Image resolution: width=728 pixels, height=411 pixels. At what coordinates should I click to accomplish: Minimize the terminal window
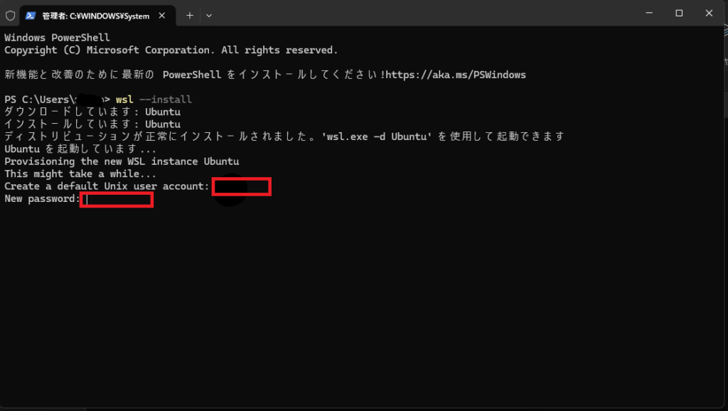pos(649,13)
